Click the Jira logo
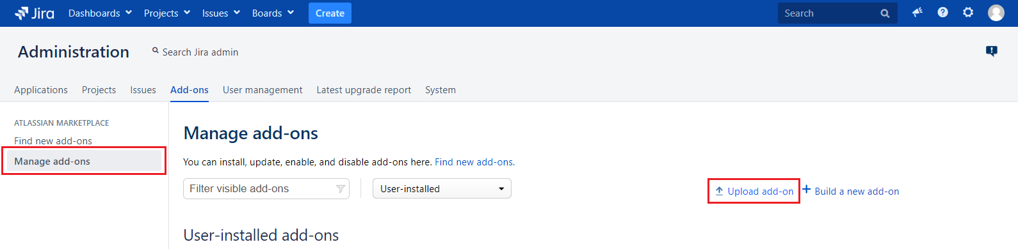Image resolution: width=1018 pixels, height=249 pixels. (34, 13)
